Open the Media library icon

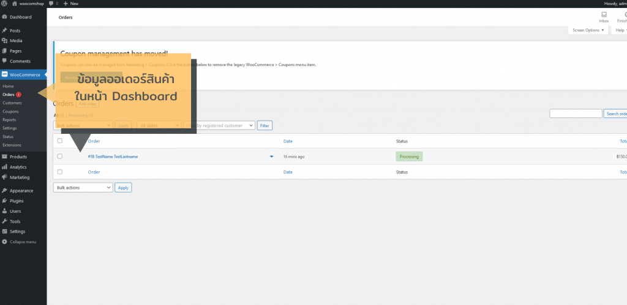(5, 41)
